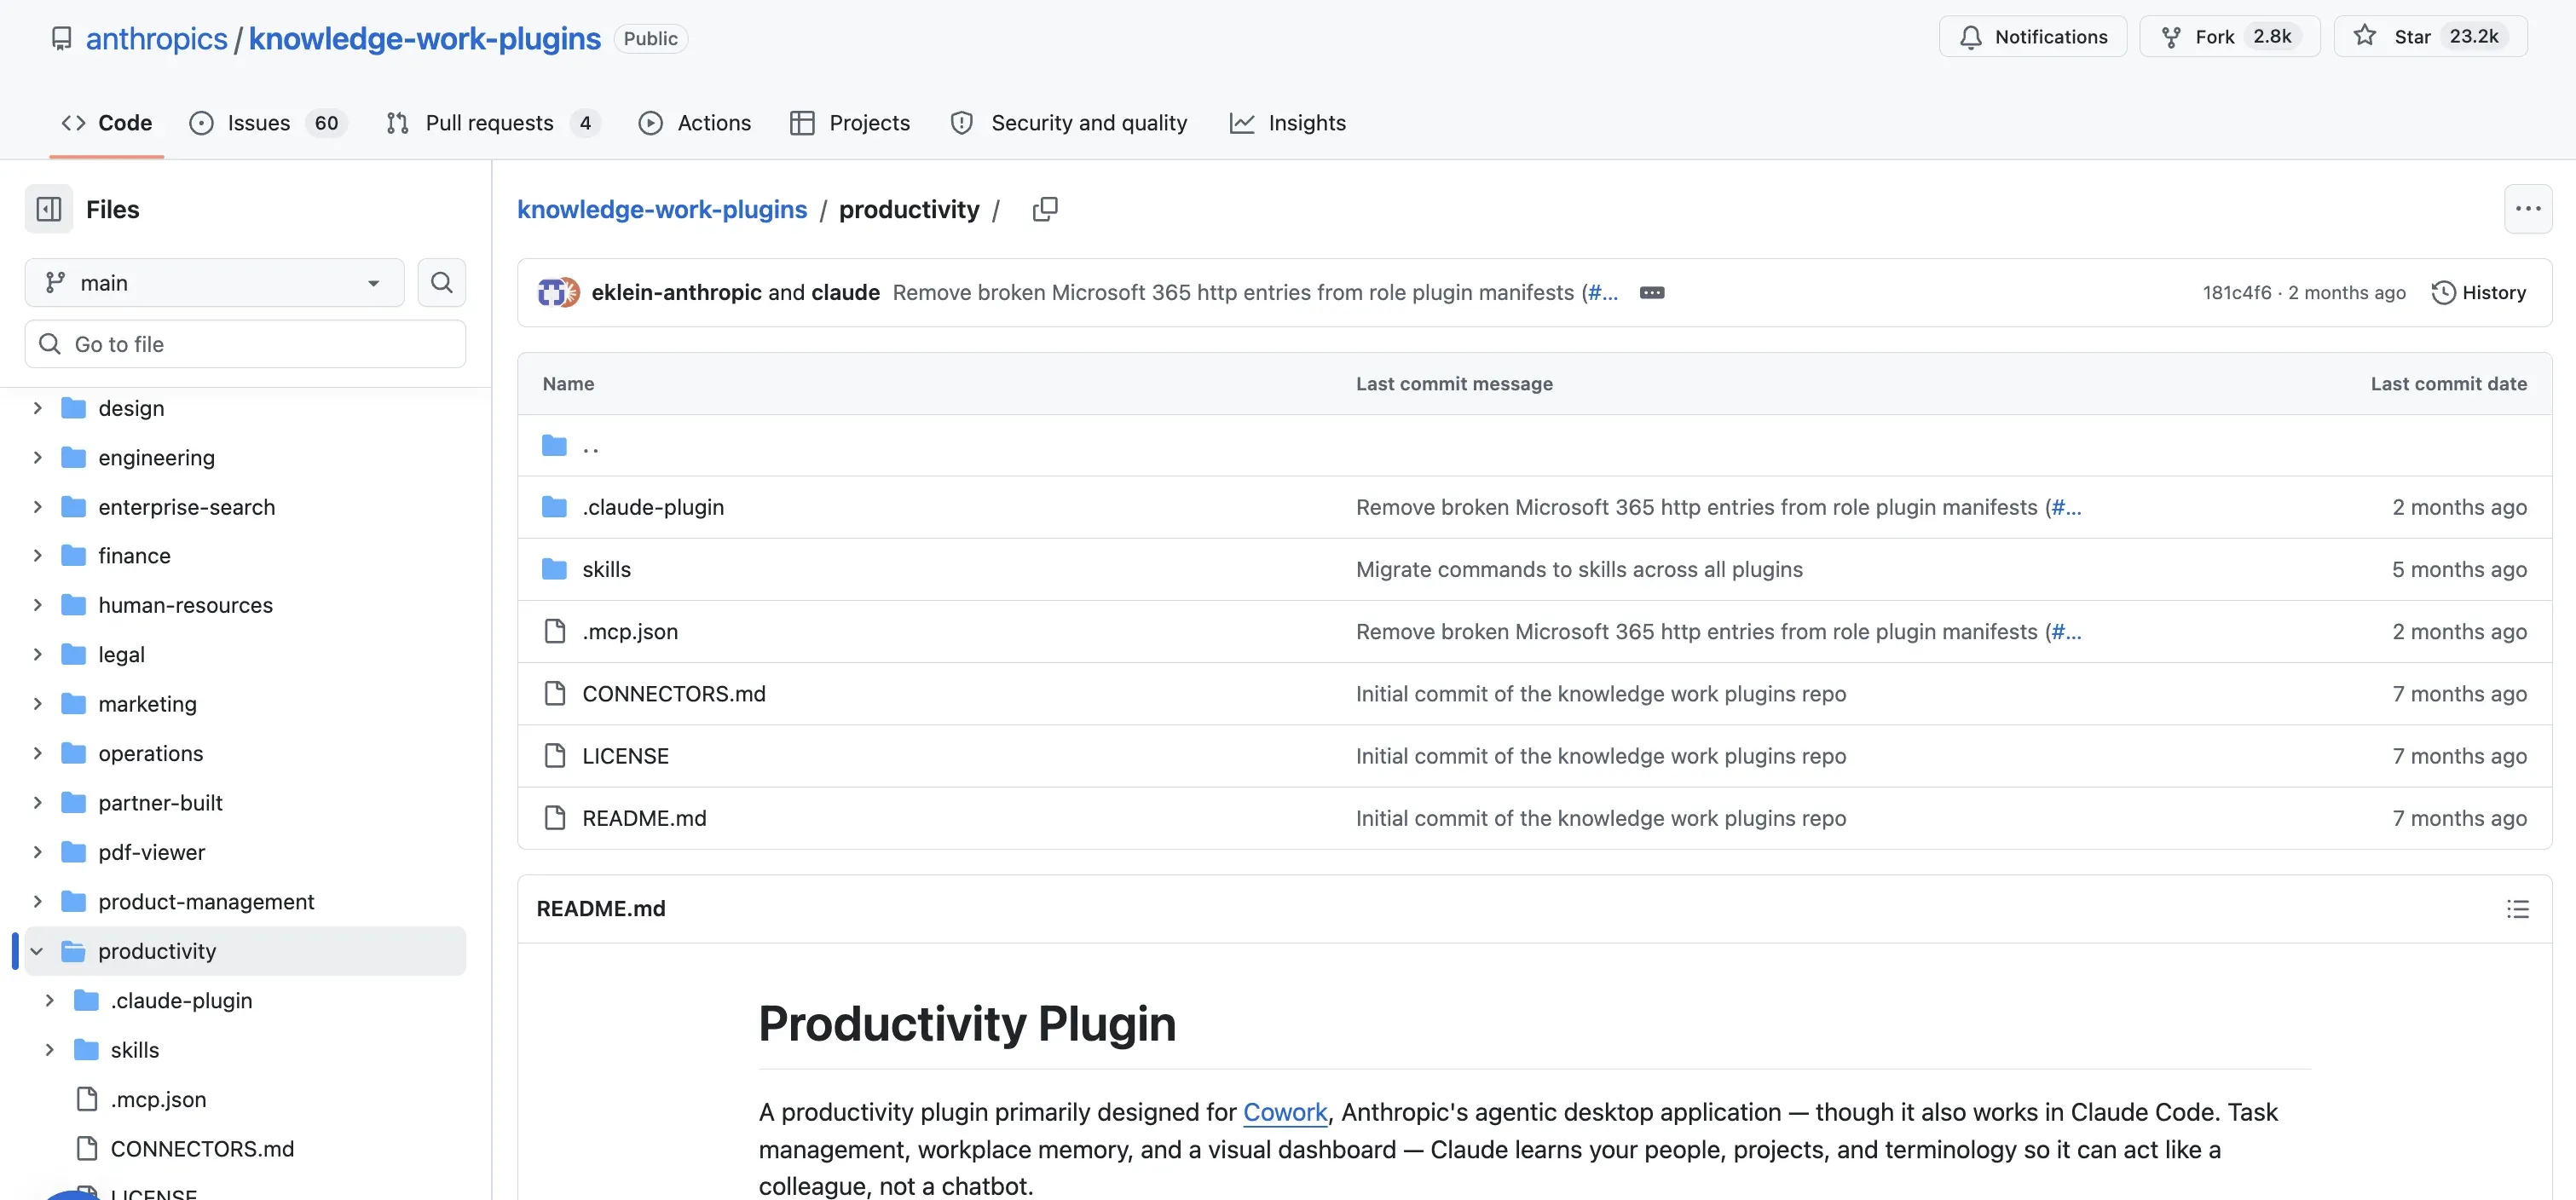Open CONNECTORS.md in the sidebar tree
The image size is (2576, 1200).
pos(202,1149)
